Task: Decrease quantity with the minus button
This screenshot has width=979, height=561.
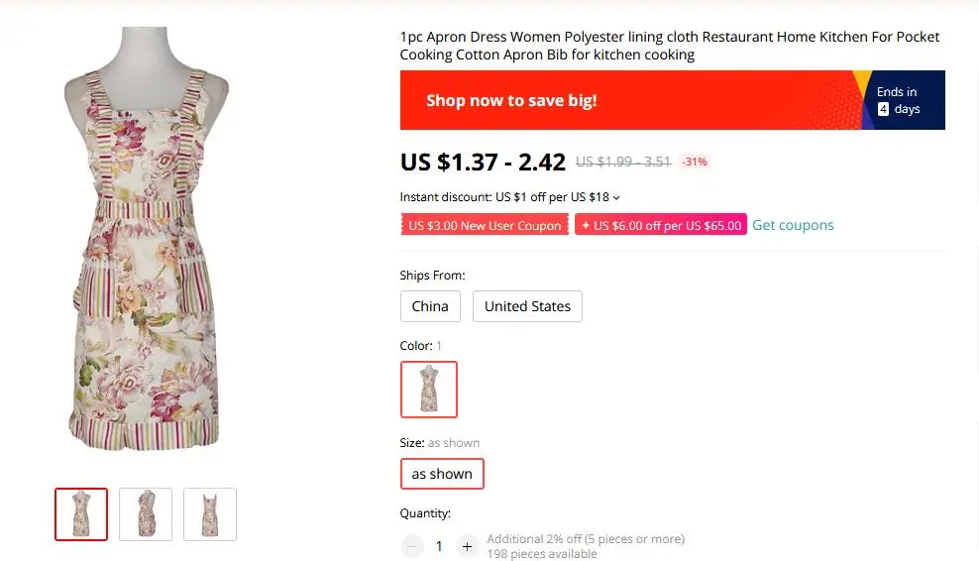Action: 411,547
